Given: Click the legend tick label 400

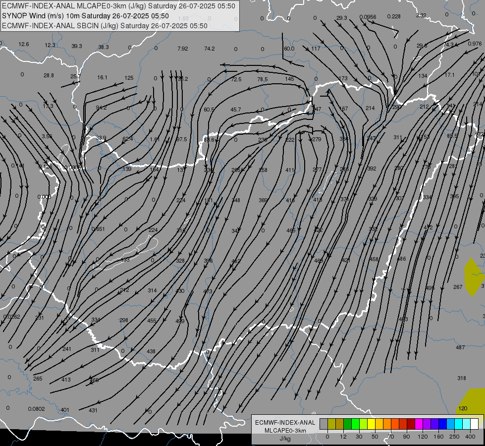Looking at the screenshot, I should point(470,437).
